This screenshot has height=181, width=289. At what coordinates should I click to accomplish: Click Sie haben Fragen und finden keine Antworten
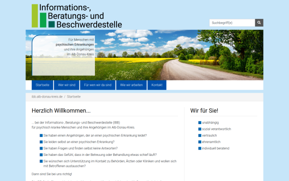point(80,148)
